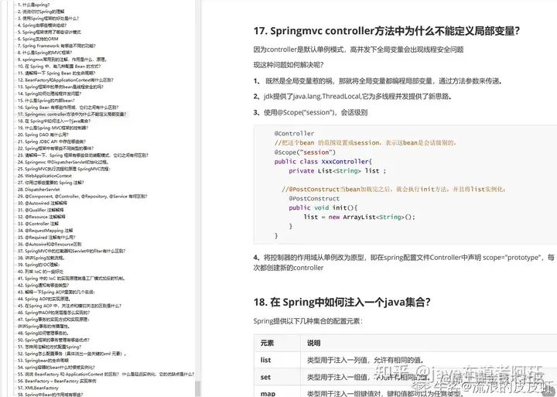Click outline item 16 on Spring Bean scopes
The height and width of the screenshot is (397, 557).
coord(68,108)
